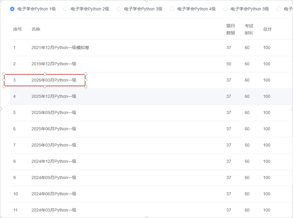Click serial number 11 in the table

coord(16,210)
